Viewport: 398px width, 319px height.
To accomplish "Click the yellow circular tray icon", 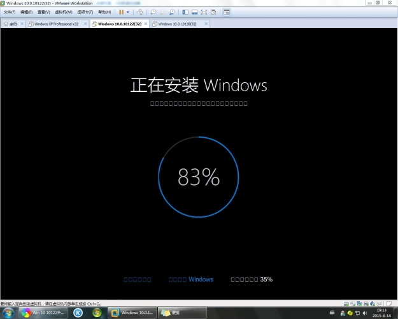I will (x=350, y=313).
